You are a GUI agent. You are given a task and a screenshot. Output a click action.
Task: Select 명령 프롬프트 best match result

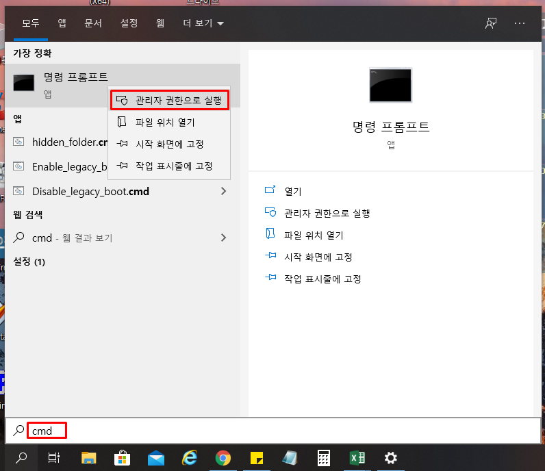(x=123, y=85)
